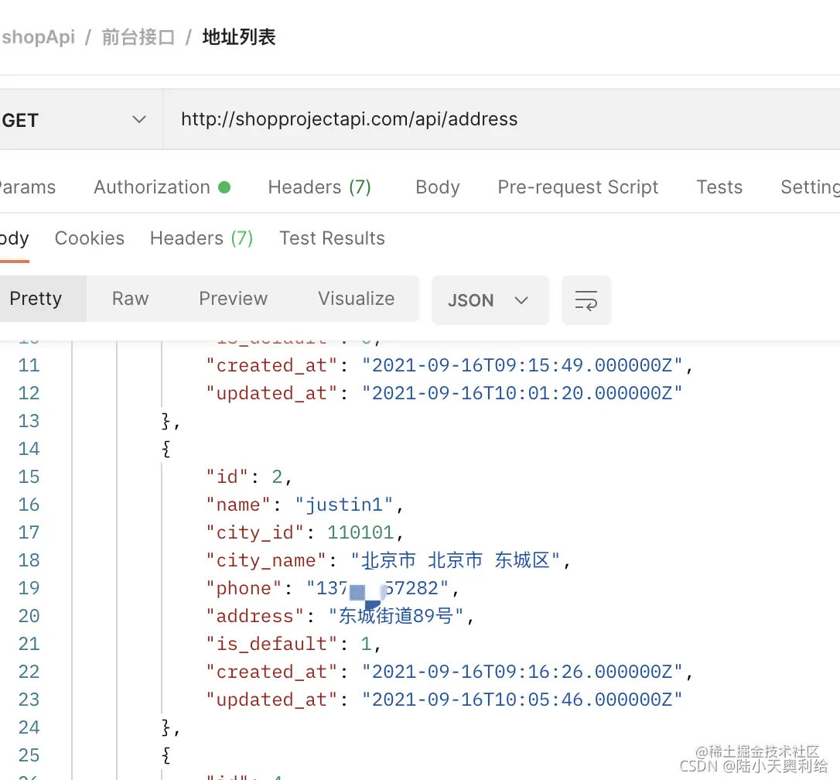Click the "phone" key on line 19
Image resolution: width=840 pixels, height=780 pixels.
244,588
